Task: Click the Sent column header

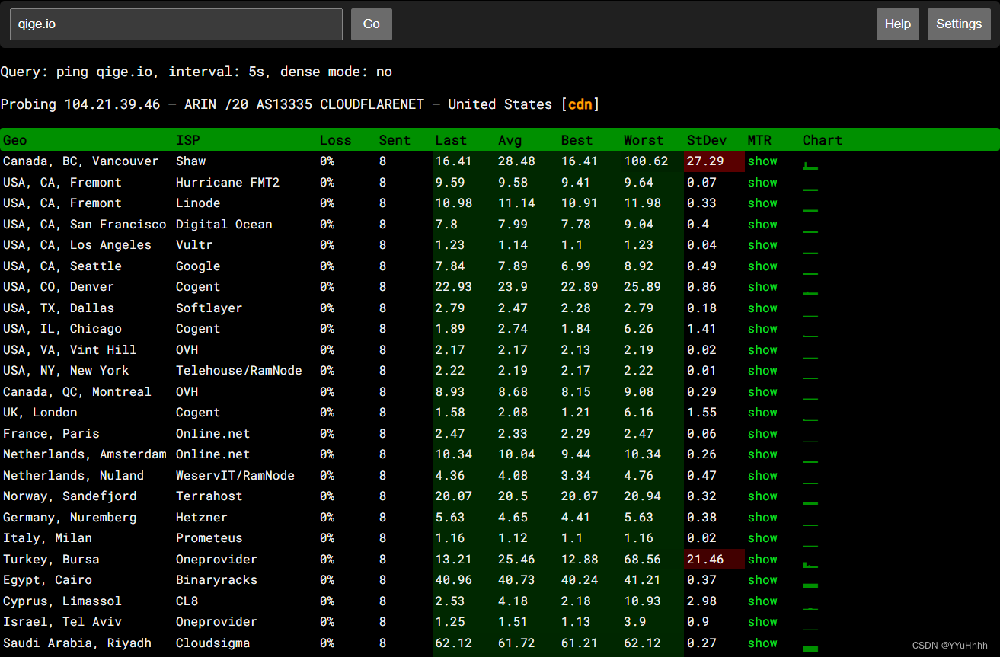Action: (x=395, y=140)
